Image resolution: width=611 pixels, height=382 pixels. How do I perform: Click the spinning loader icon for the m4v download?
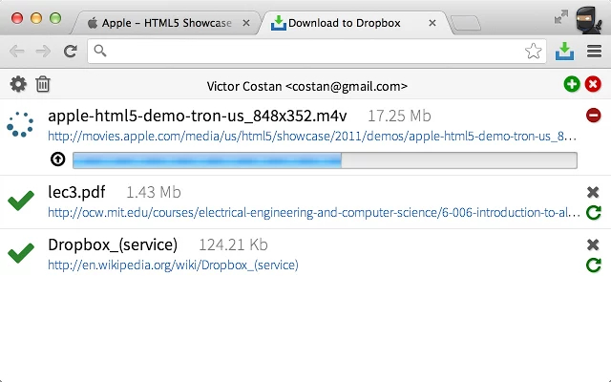(x=20, y=124)
